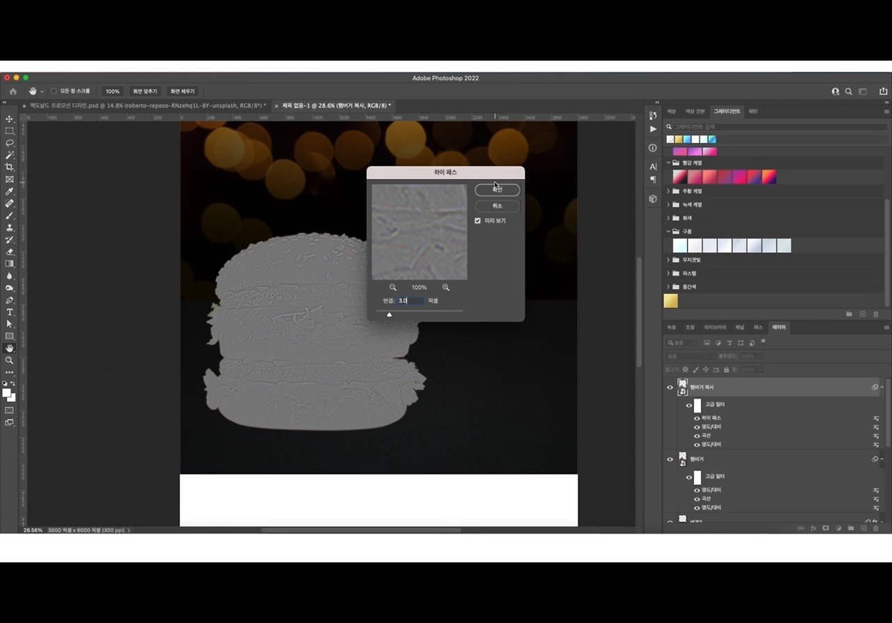Open the 조정 panel tab
This screenshot has height=623, width=892.
coord(690,328)
